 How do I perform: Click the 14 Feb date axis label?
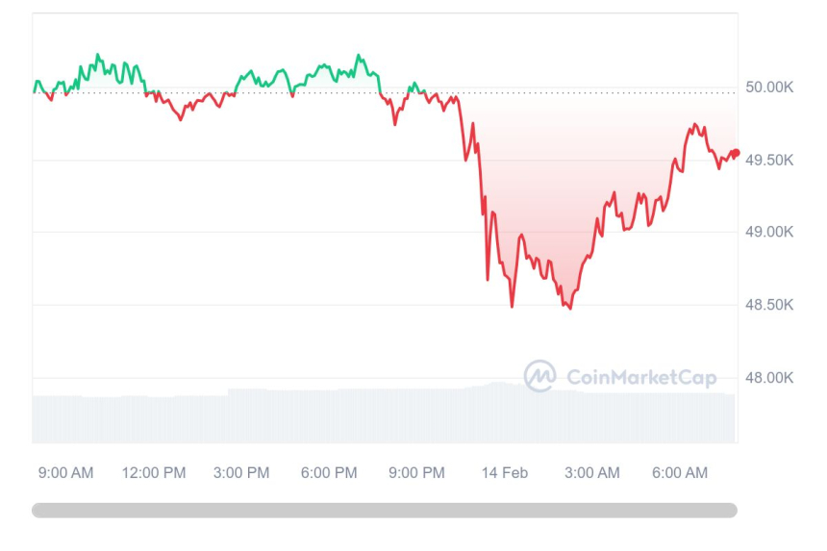(x=505, y=472)
